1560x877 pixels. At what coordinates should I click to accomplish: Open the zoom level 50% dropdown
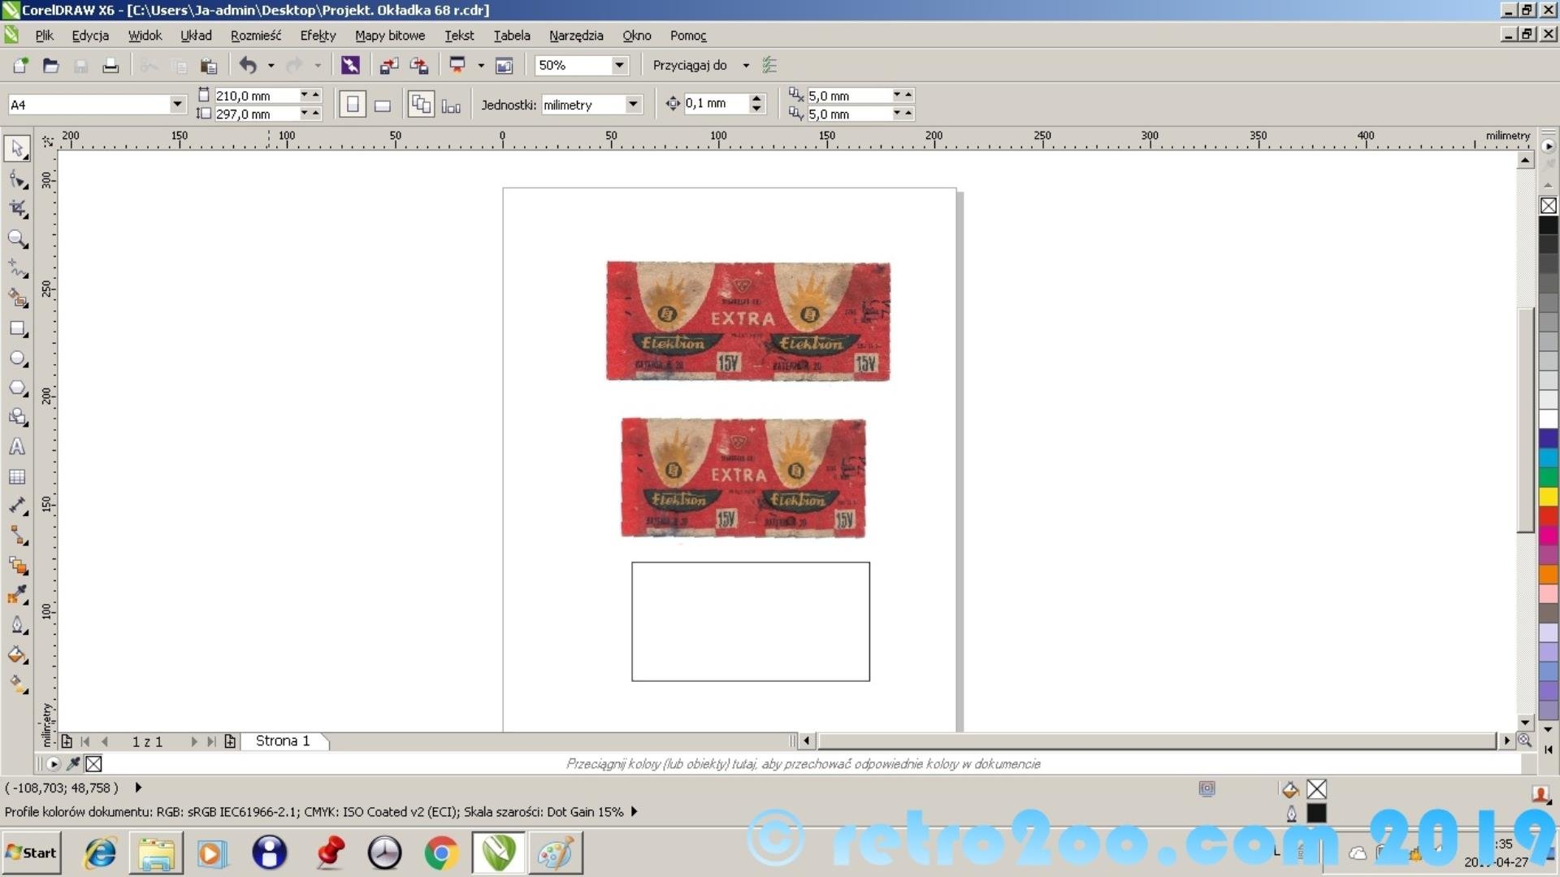click(x=619, y=65)
